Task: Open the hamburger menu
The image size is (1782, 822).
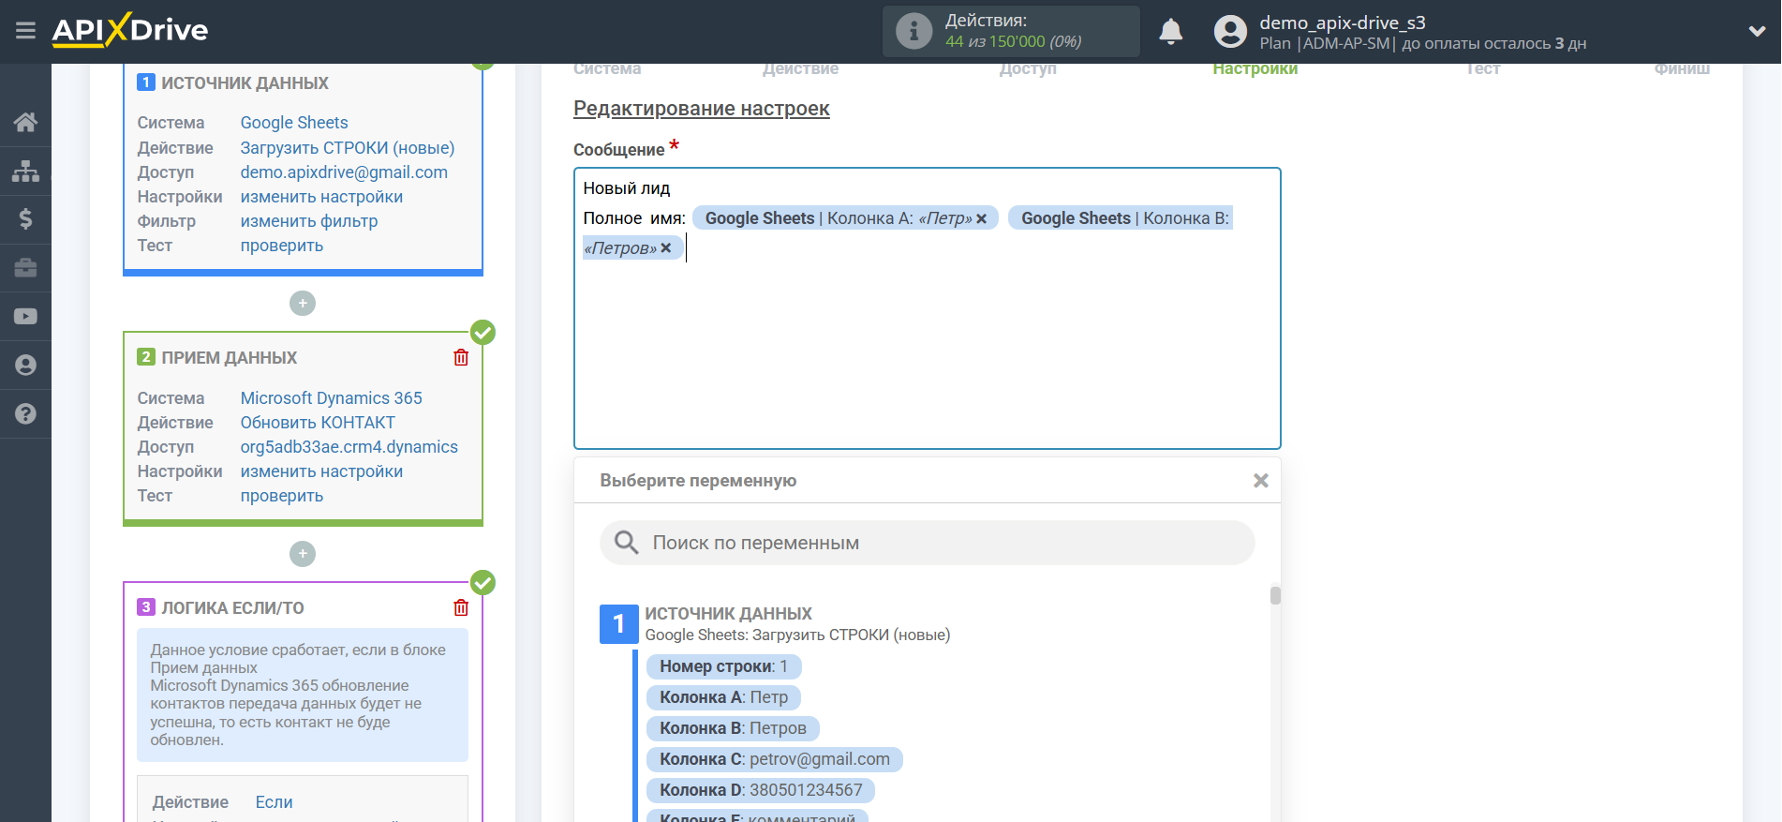Action: (x=25, y=31)
